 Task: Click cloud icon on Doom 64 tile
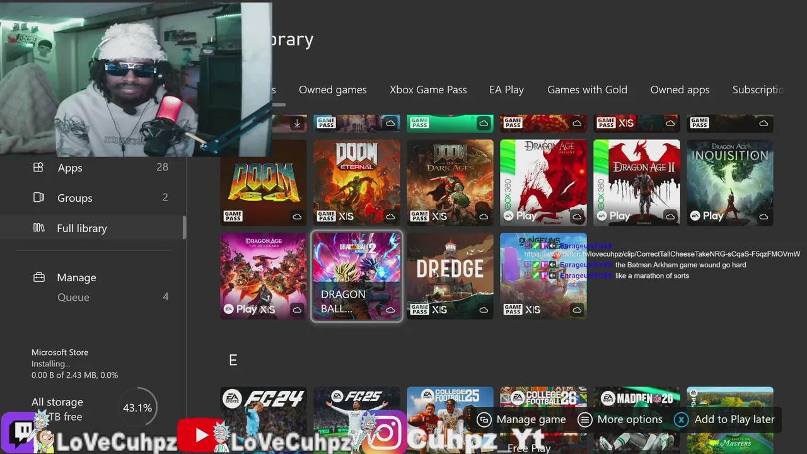pyautogui.click(x=297, y=216)
